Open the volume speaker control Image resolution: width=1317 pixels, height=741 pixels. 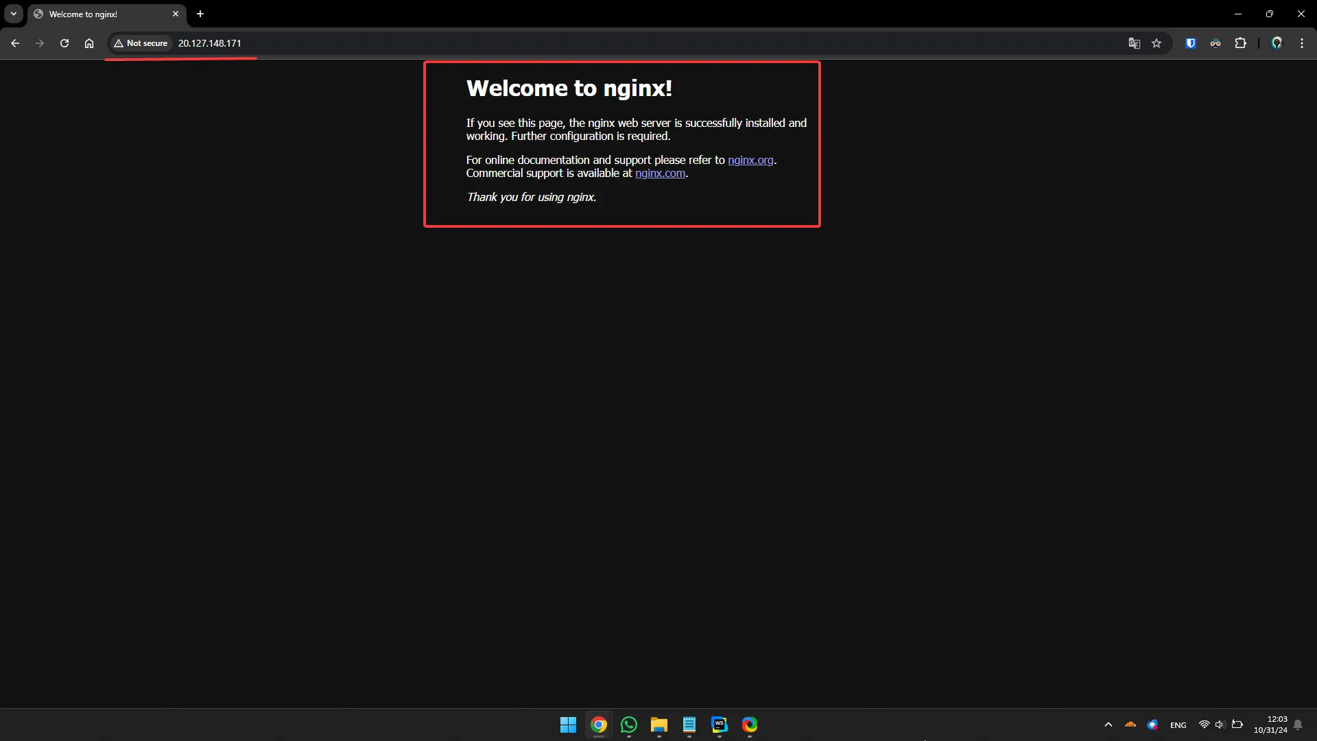(1220, 725)
